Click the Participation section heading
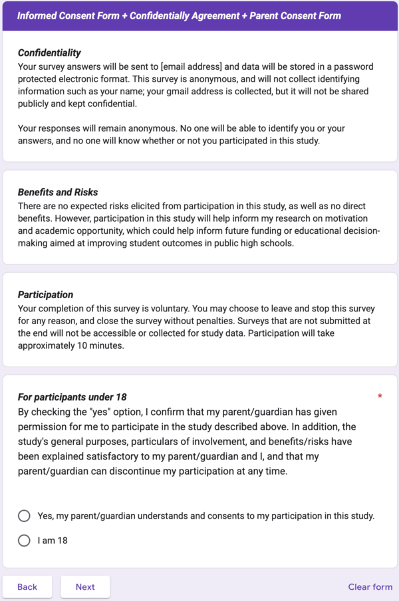 point(44,294)
